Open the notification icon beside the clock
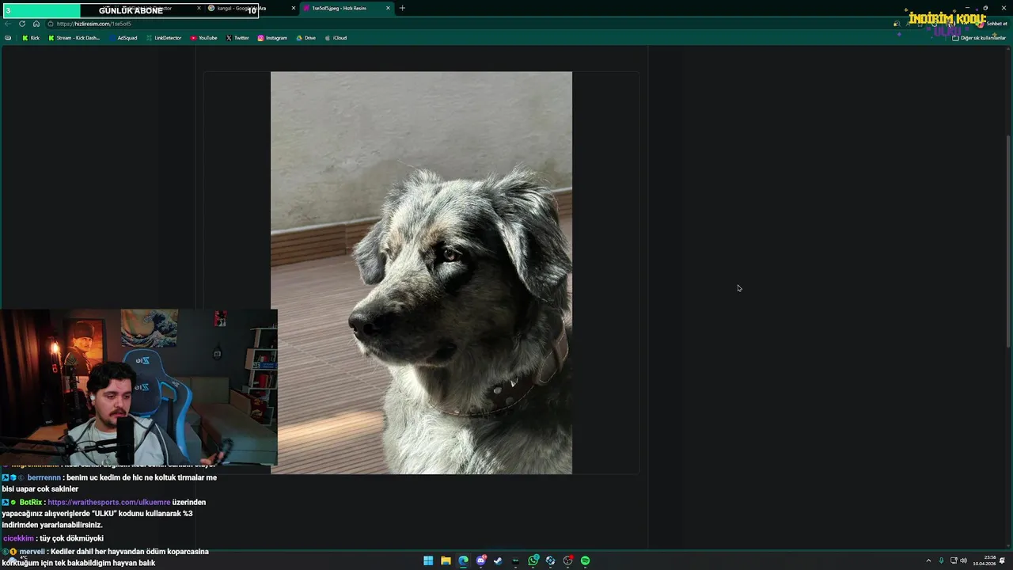 1002,560
